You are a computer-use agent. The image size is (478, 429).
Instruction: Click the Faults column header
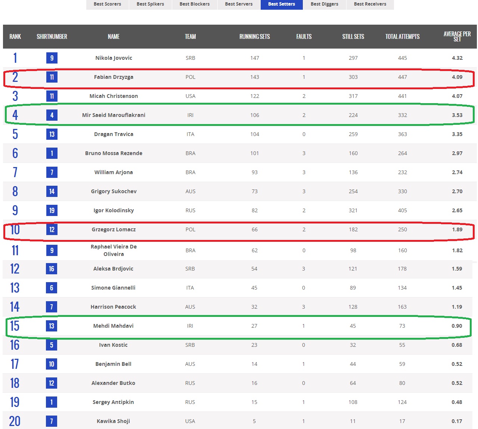pyautogui.click(x=304, y=37)
